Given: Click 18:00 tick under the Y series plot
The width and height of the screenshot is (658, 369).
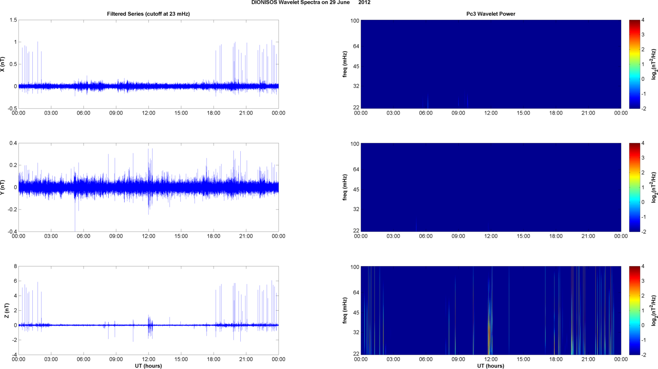Looking at the screenshot, I should pyautogui.click(x=214, y=236).
